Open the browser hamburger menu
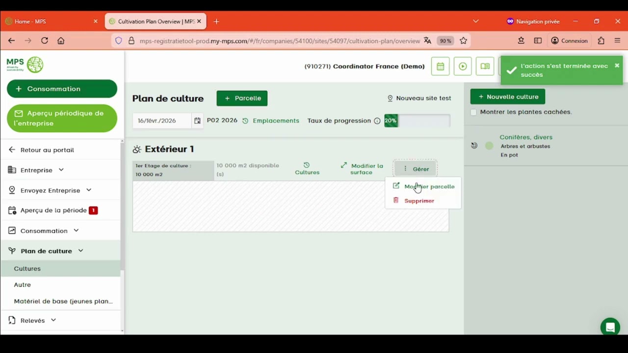This screenshot has width=628, height=353. click(617, 41)
